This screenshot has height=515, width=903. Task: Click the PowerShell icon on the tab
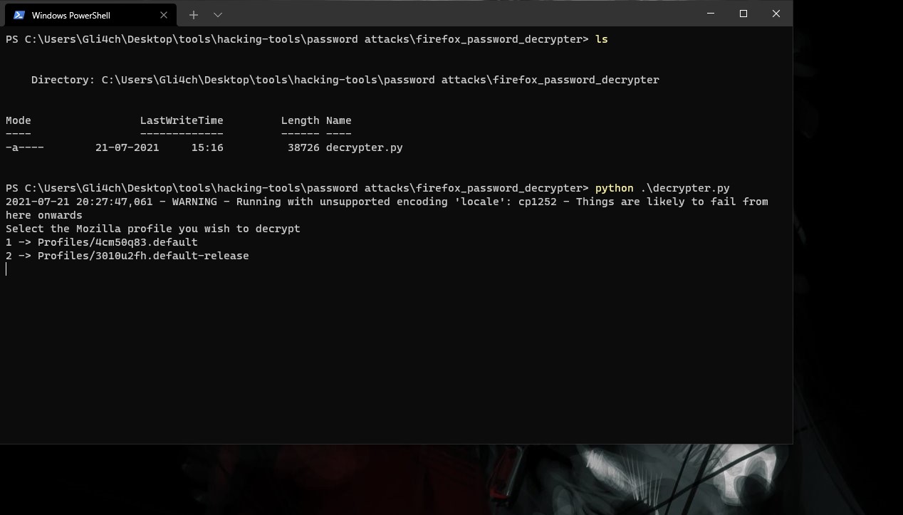18,14
